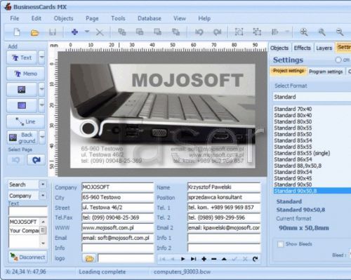
Task: Expand the Text button dropdown arrow
Action: (x=41, y=58)
